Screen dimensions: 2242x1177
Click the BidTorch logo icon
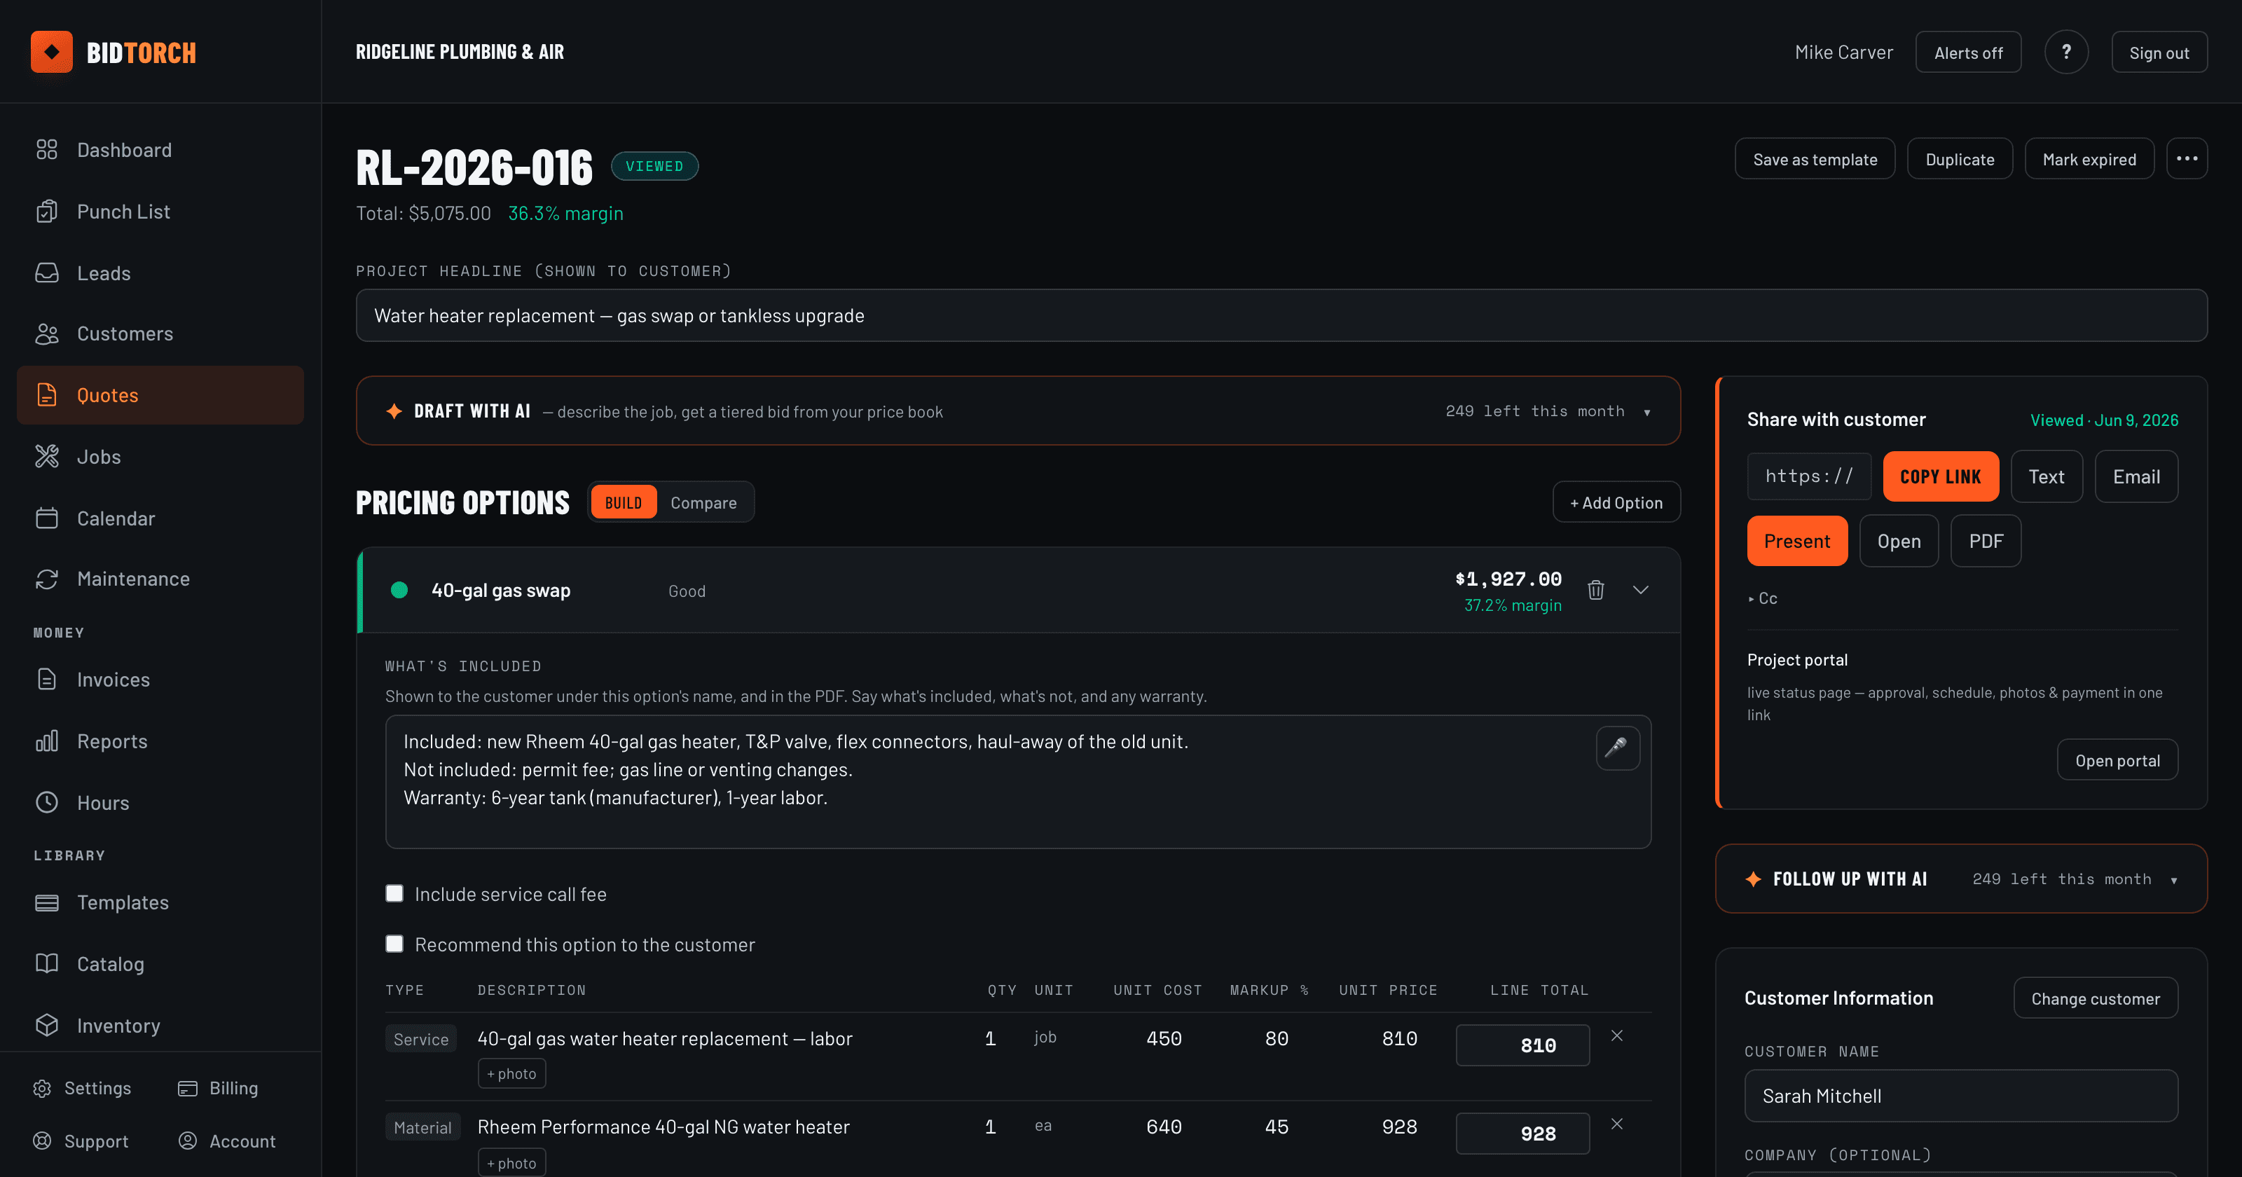[51, 53]
